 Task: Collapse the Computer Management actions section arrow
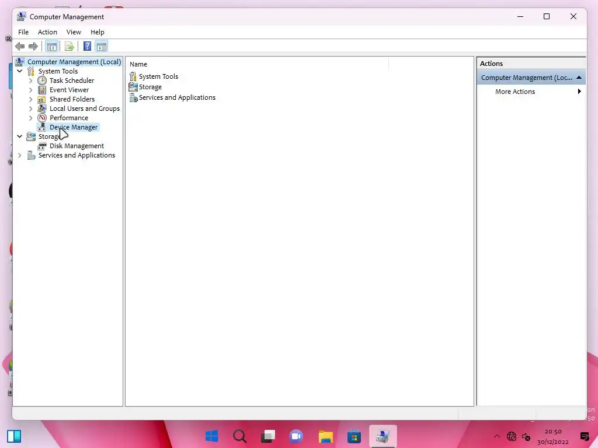point(579,78)
